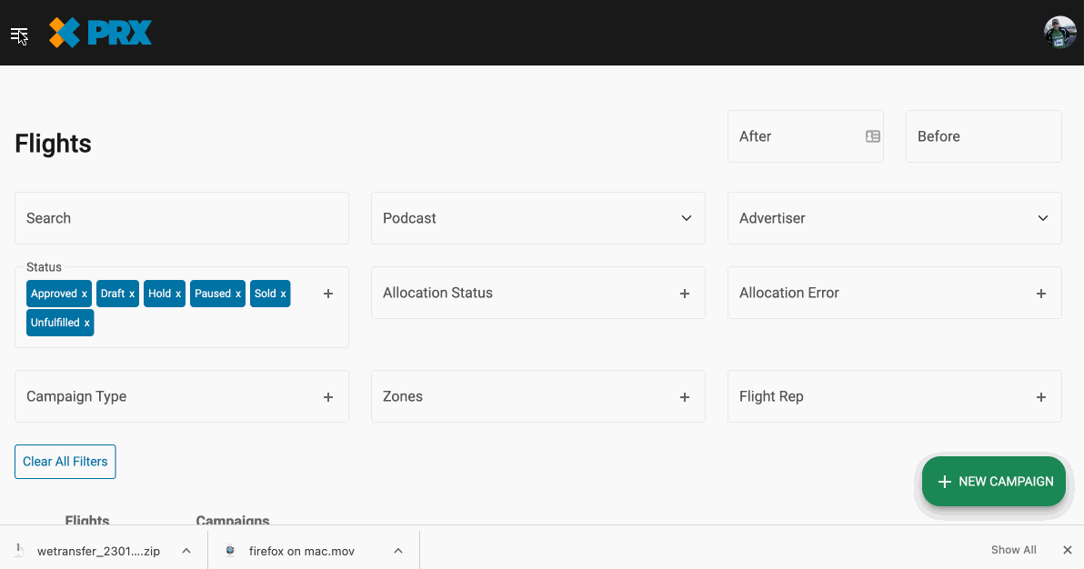Open firefox on mac.mov options chevron
Image resolution: width=1084 pixels, height=569 pixels.
pos(398,551)
